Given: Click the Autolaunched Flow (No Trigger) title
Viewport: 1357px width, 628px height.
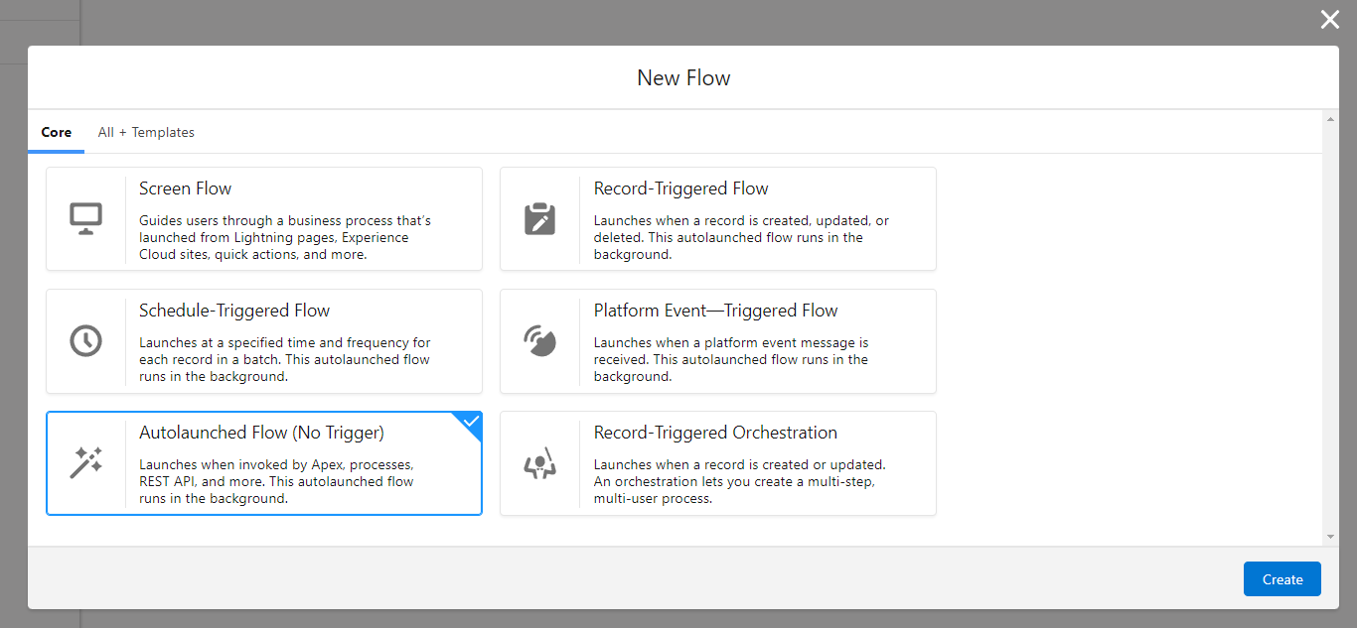Looking at the screenshot, I should (261, 433).
